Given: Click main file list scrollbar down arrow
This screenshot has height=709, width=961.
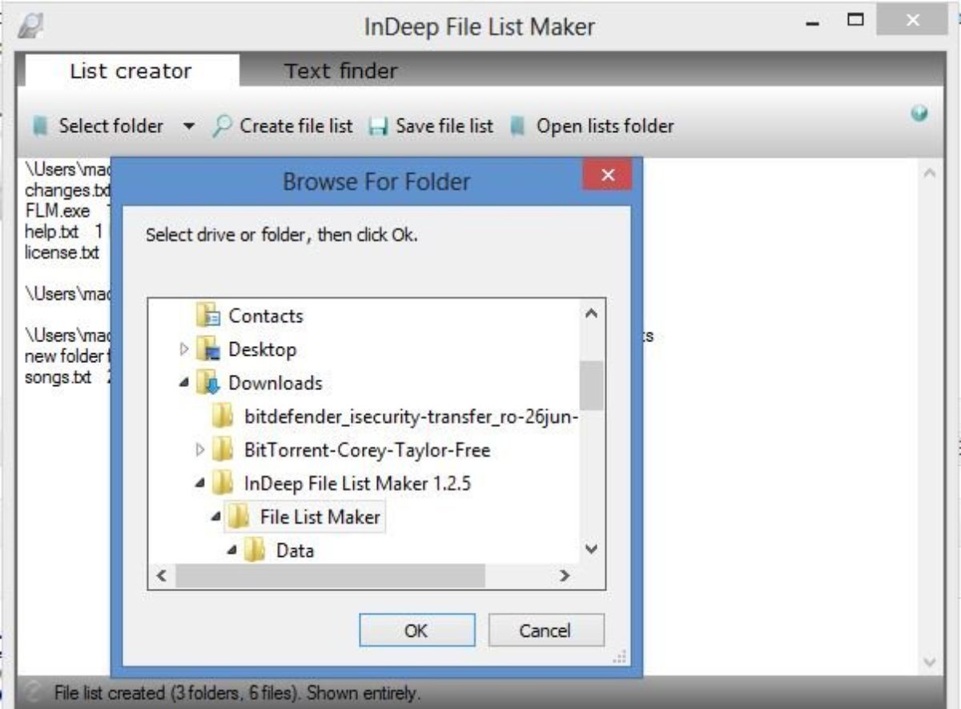Looking at the screenshot, I should (x=929, y=662).
